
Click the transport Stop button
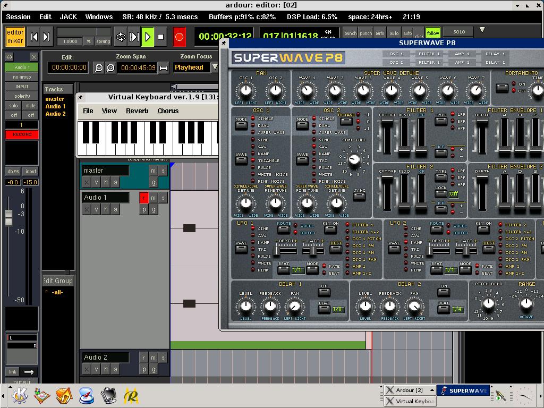tap(161, 37)
